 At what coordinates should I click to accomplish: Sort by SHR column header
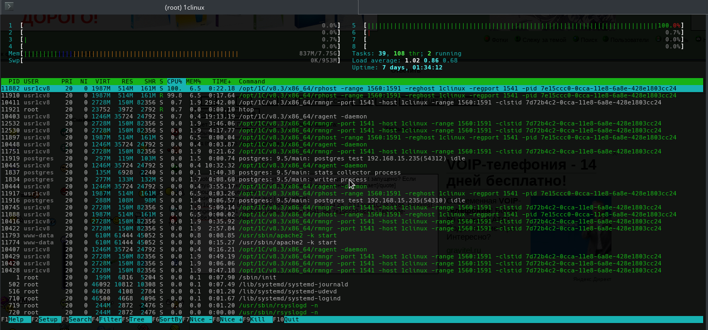tap(150, 81)
